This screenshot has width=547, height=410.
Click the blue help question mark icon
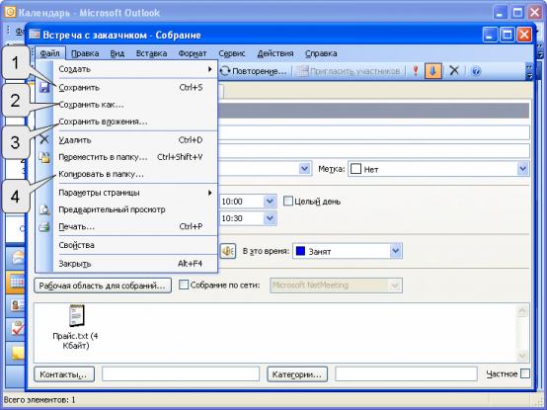click(476, 71)
